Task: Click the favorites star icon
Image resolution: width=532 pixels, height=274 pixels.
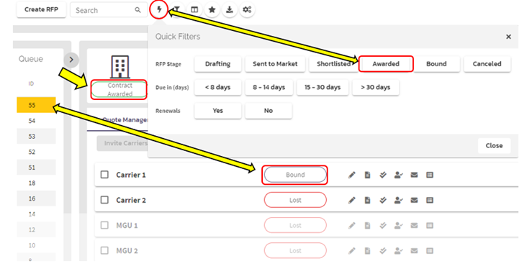Action: [x=212, y=10]
